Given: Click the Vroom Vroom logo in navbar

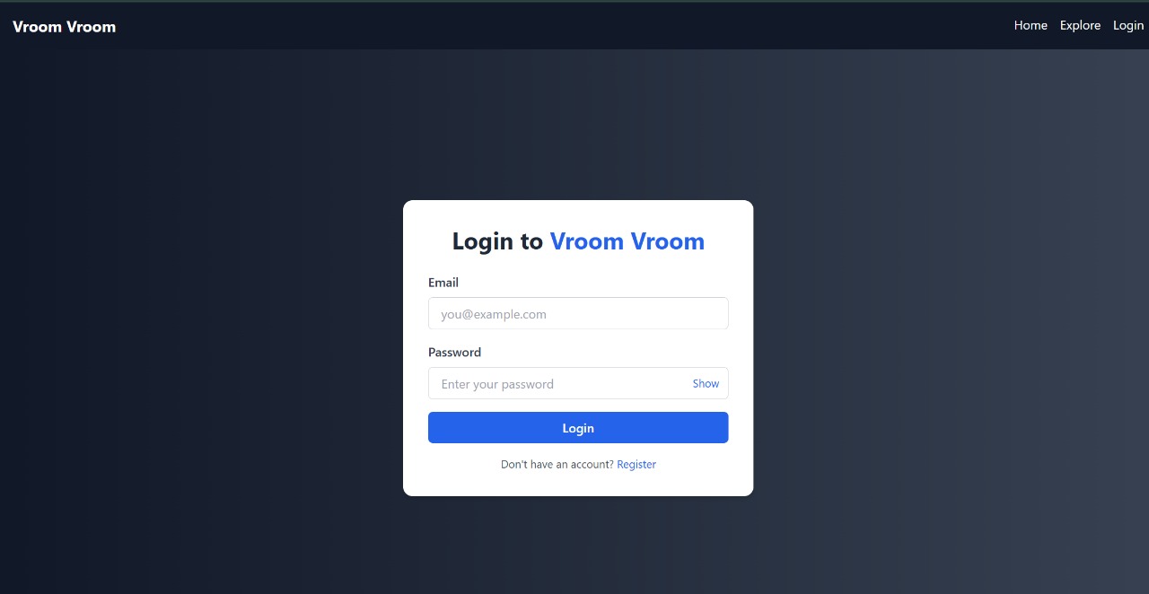Looking at the screenshot, I should [64, 27].
